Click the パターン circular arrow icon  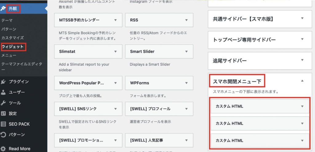click(3, 135)
